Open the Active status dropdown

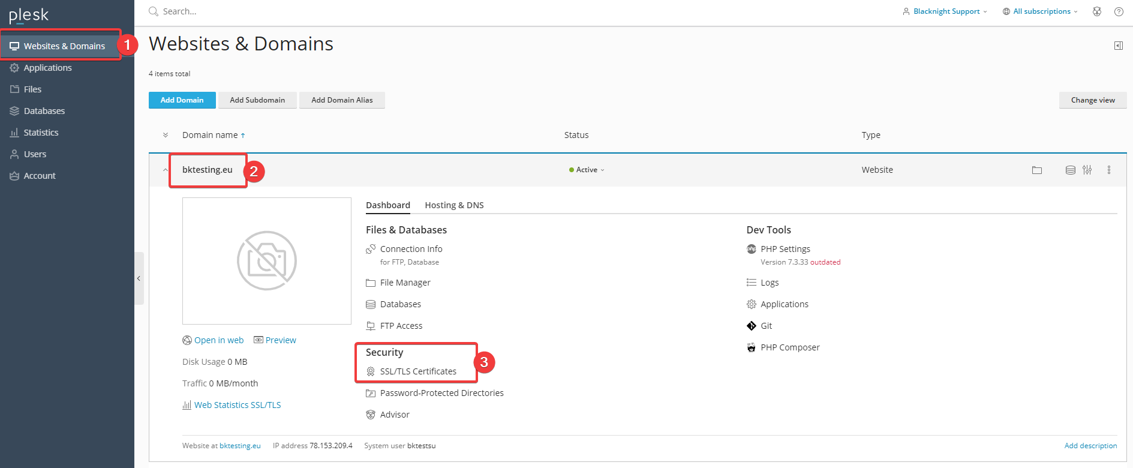(x=587, y=170)
